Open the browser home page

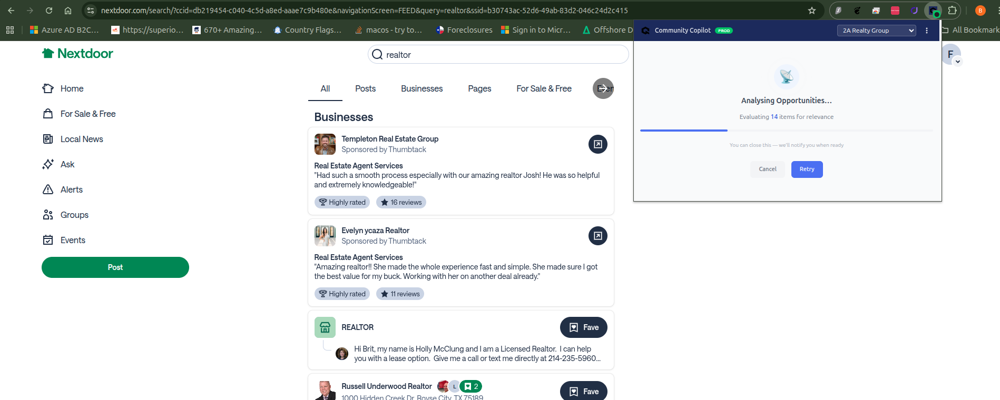click(x=68, y=11)
